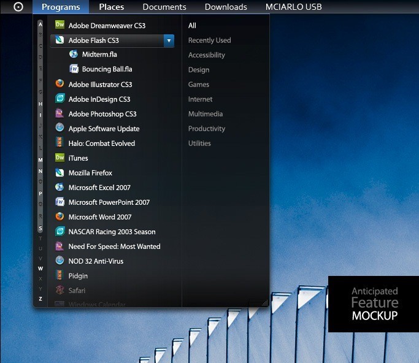Click the Adobe InDesign CS3 icon
This screenshot has height=363, width=419.
(x=60, y=99)
